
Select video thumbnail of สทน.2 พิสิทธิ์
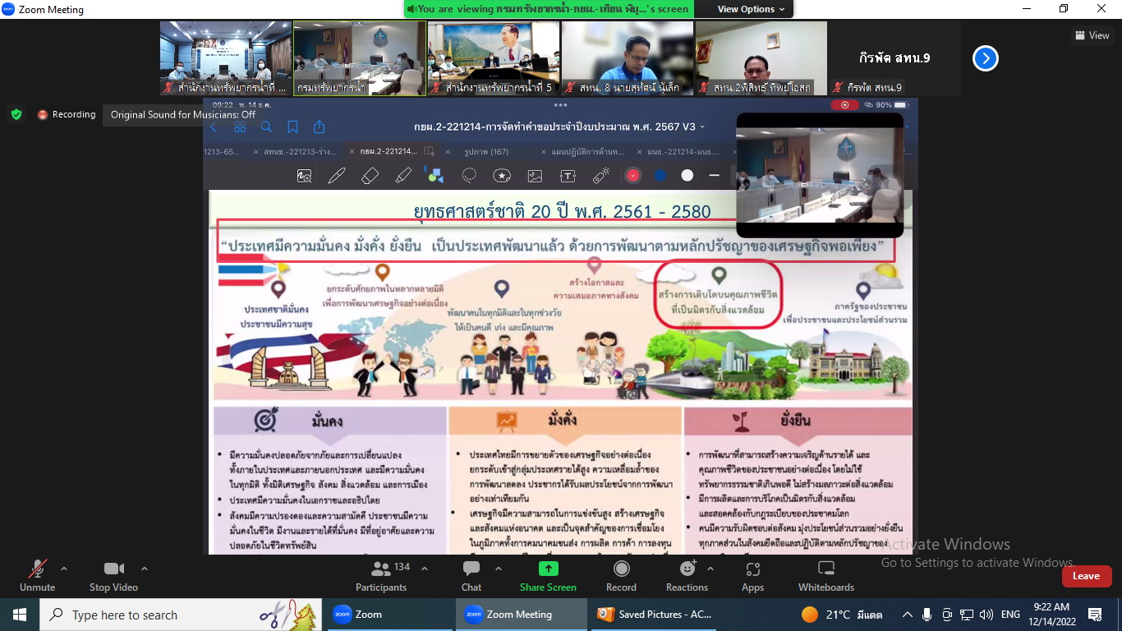(761, 58)
